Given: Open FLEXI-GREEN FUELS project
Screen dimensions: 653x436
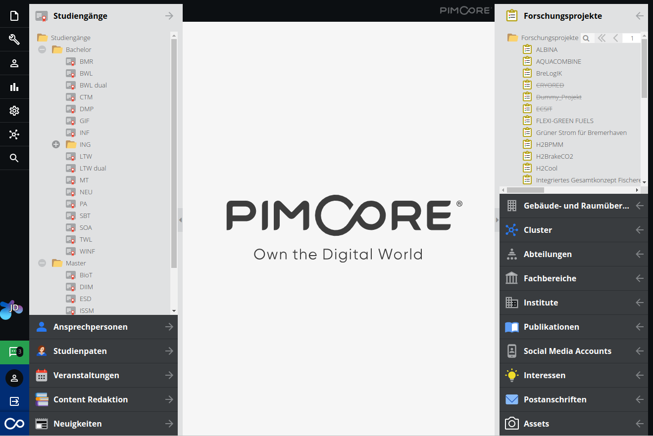Looking at the screenshot, I should (565, 121).
